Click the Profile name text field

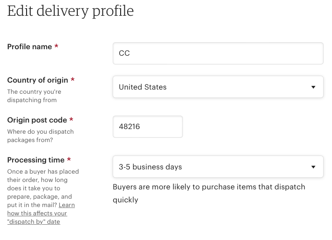218,53
